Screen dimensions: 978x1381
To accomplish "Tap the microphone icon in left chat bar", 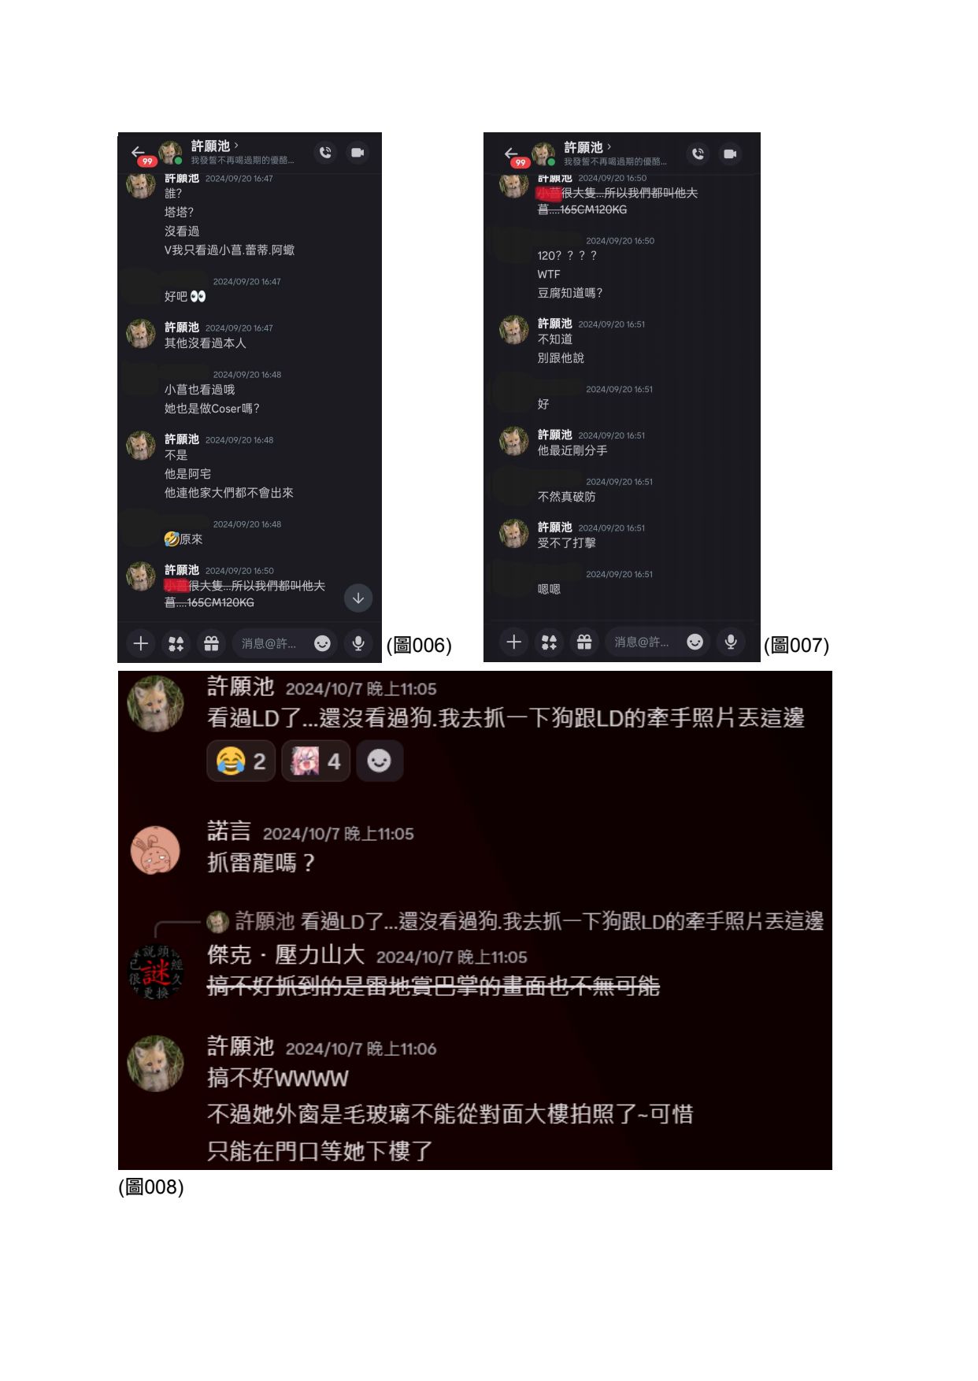I will pyautogui.click(x=358, y=643).
